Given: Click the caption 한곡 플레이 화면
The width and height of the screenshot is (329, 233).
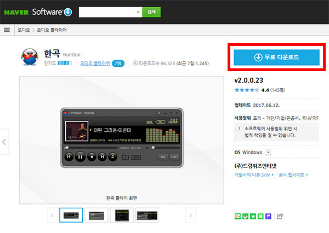Looking at the screenshot, I should pyautogui.click(x=122, y=198).
